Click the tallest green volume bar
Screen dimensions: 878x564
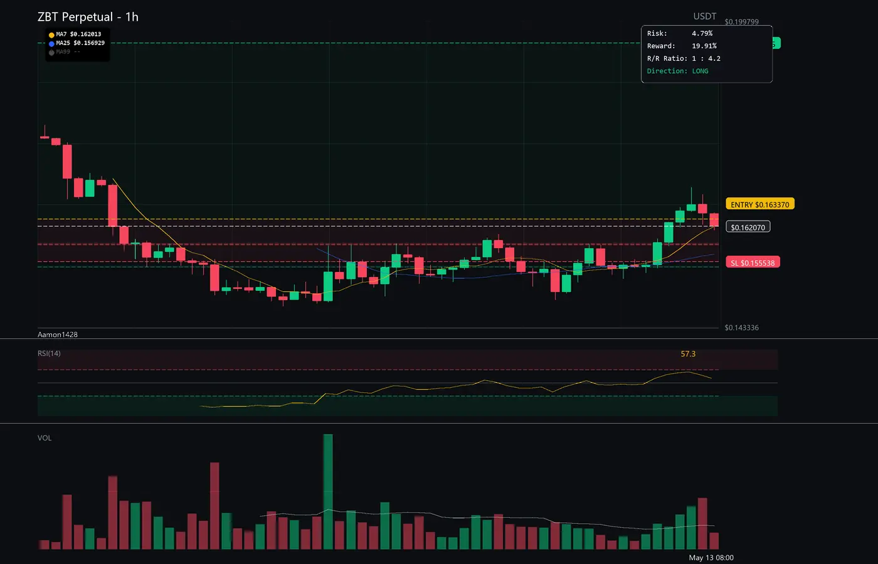tap(328, 492)
